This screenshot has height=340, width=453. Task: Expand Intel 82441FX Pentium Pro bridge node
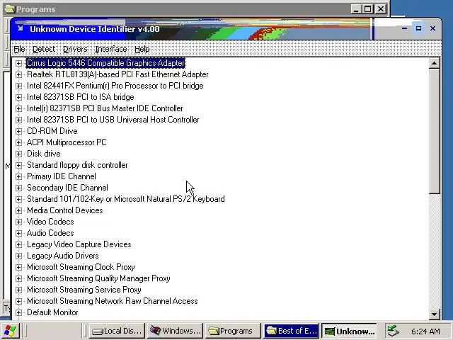tap(19, 86)
